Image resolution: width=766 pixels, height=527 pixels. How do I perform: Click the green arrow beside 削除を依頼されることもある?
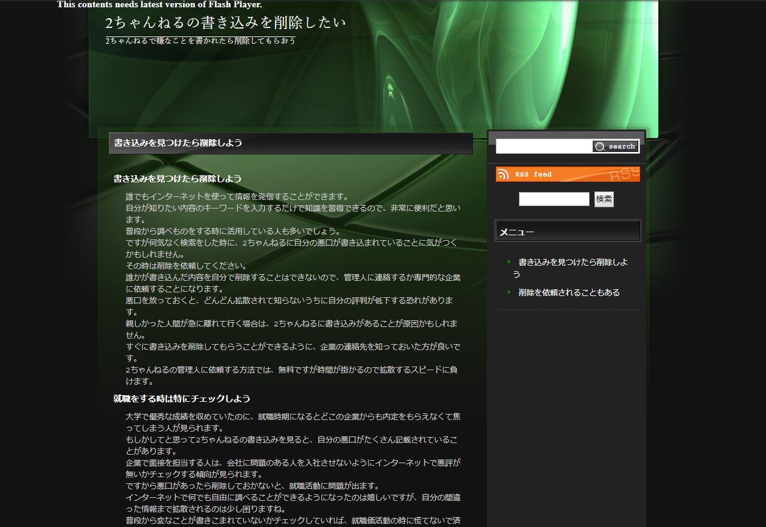click(509, 292)
